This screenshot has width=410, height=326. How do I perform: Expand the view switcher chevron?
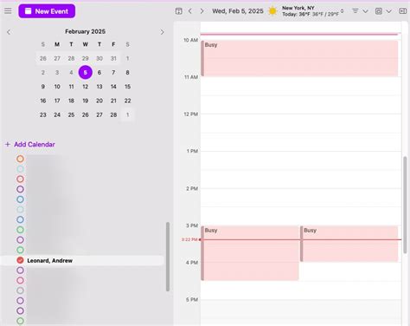click(389, 11)
